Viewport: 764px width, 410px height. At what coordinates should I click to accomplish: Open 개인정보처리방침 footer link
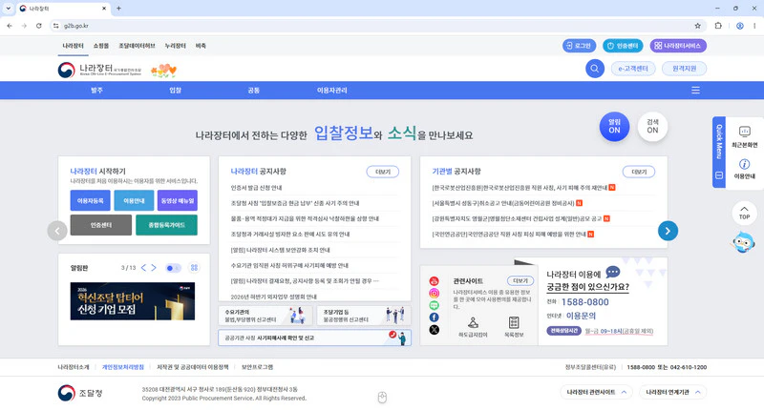[x=123, y=367]
